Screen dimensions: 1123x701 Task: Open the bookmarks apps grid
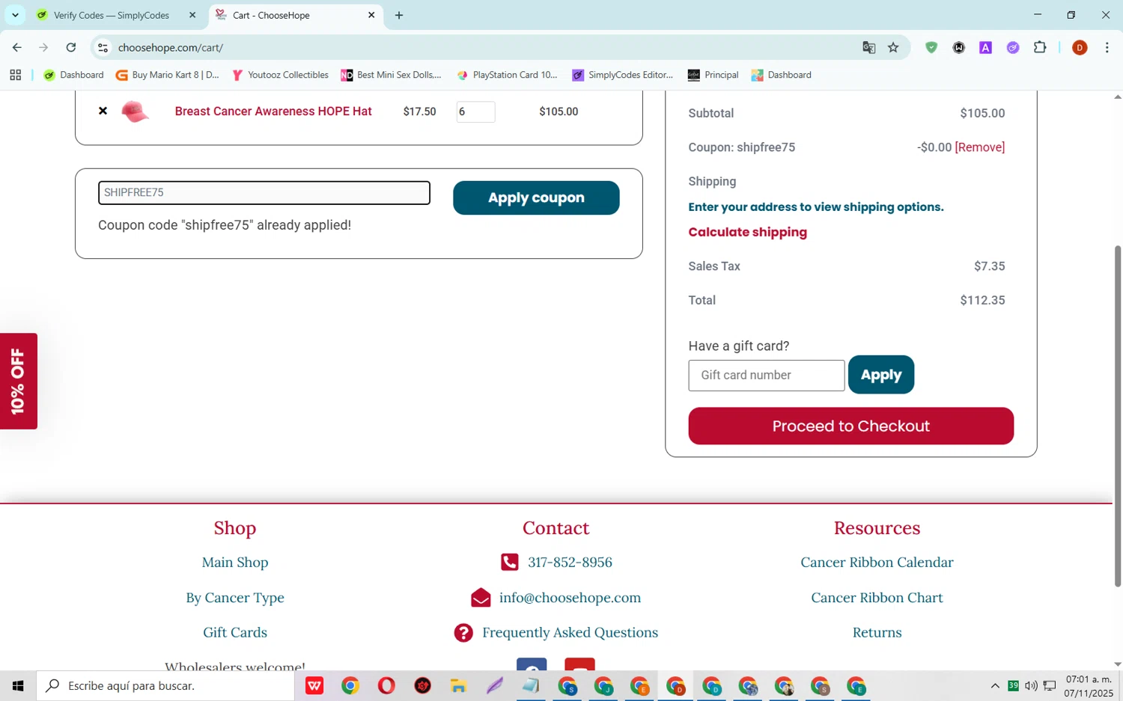pos(15,75)
